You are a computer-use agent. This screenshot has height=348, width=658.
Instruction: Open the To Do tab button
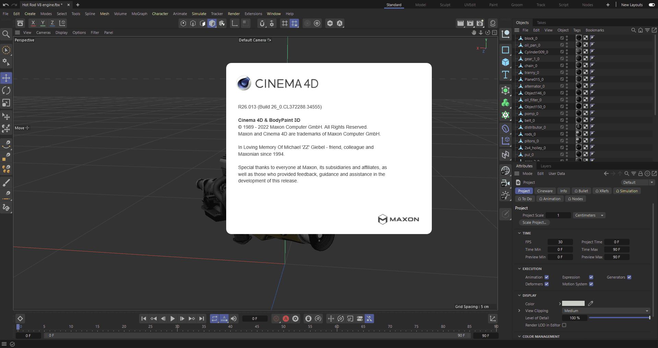point(525,199)
